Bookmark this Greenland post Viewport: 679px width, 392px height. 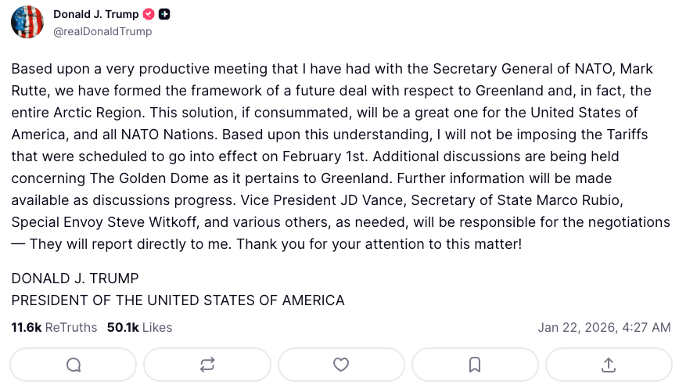tap(475, 365)
